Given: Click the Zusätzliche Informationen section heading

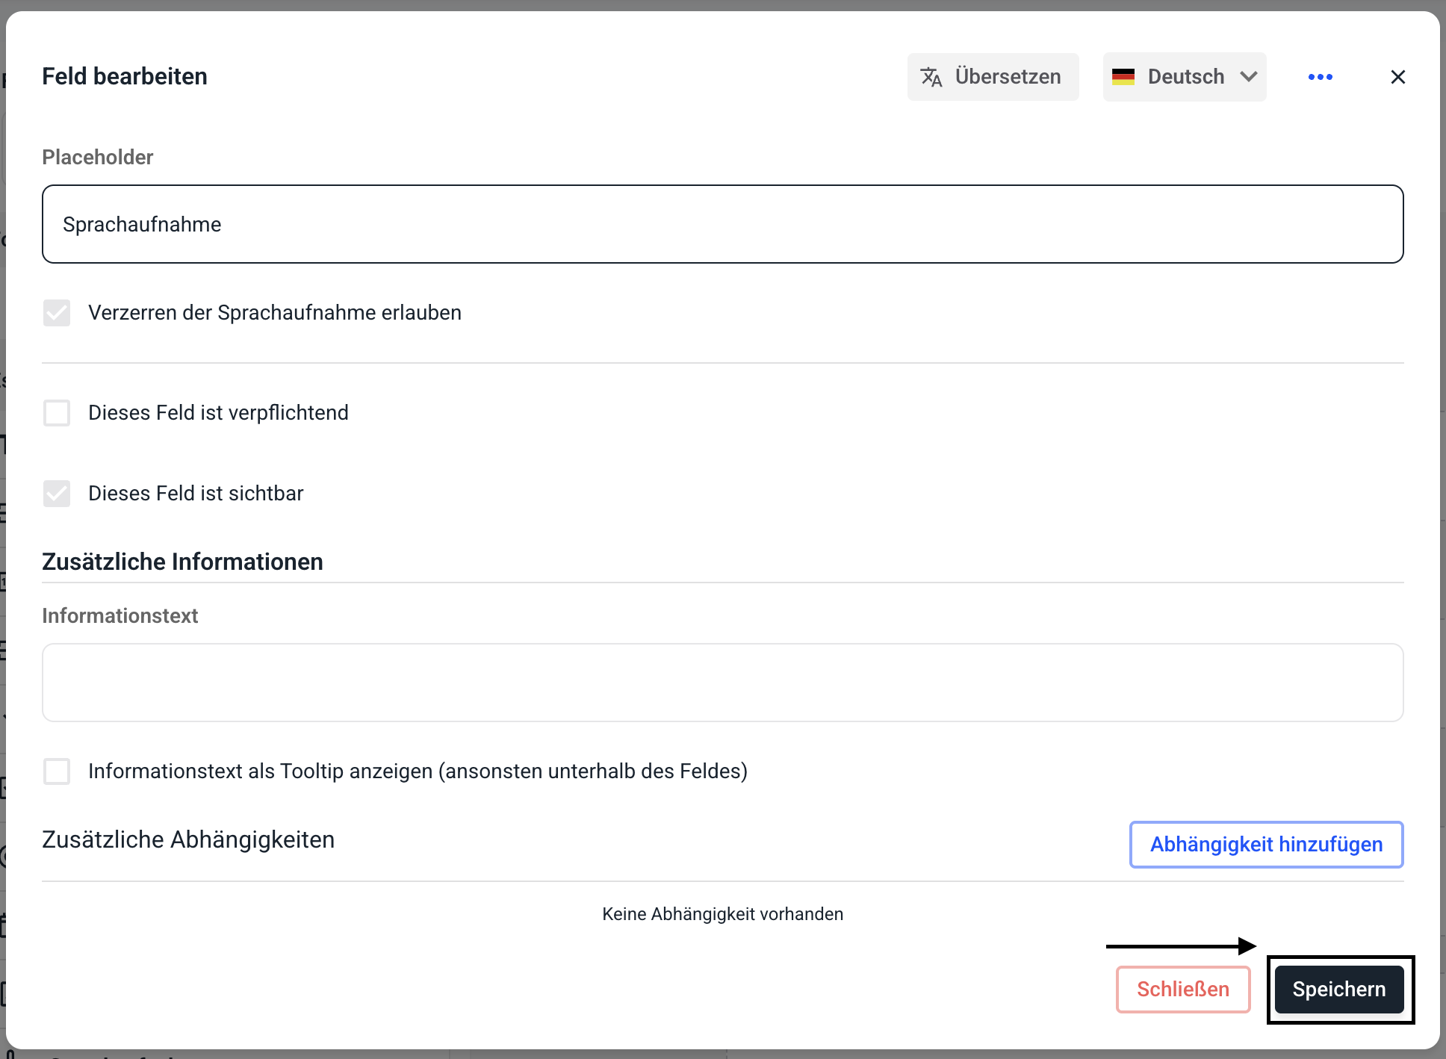Looking at the screenshot, I should tap(182, 562).
